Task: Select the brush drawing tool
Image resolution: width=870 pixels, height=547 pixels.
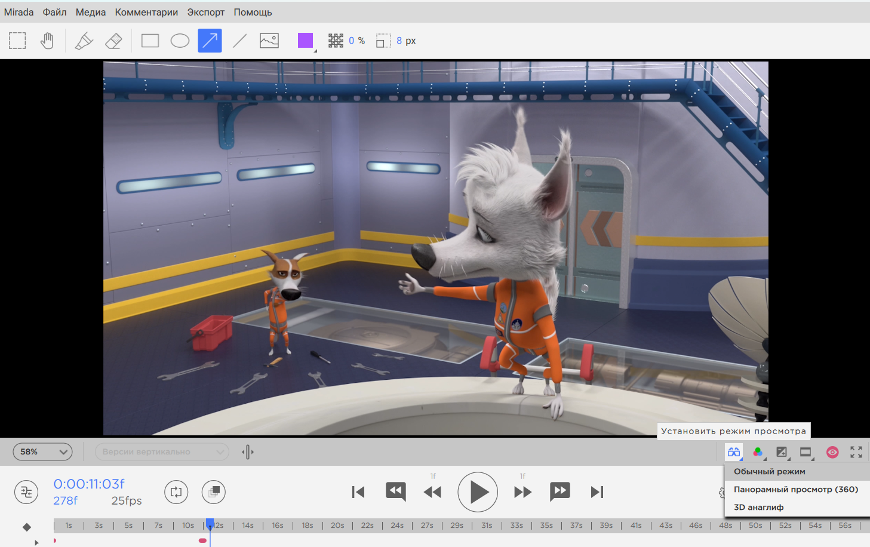Action: coord(84,41)
